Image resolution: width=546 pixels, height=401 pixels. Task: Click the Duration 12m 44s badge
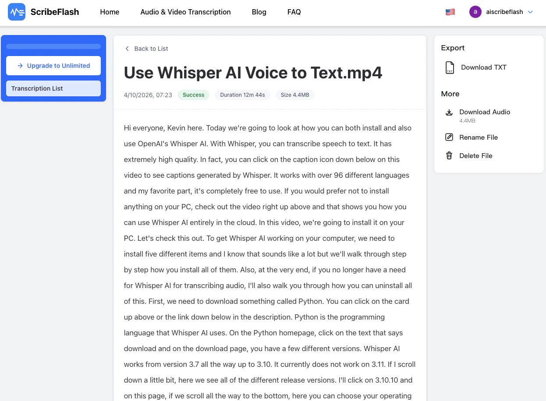tap(242, 95)
